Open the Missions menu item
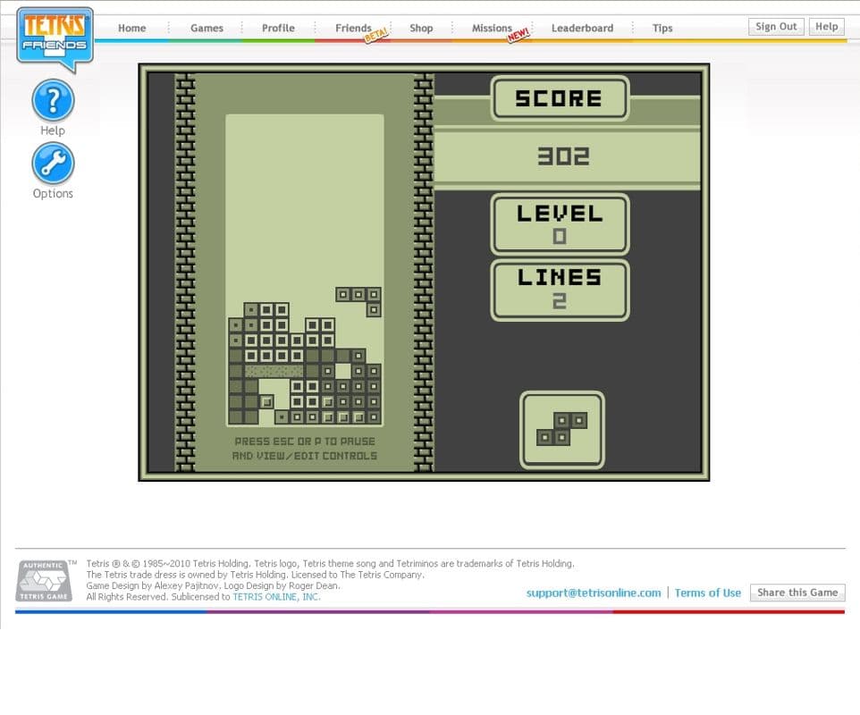 coord(492,28)
